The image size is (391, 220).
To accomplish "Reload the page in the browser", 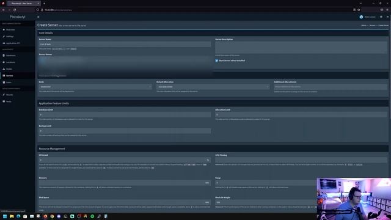I will [x=15, y=10].
